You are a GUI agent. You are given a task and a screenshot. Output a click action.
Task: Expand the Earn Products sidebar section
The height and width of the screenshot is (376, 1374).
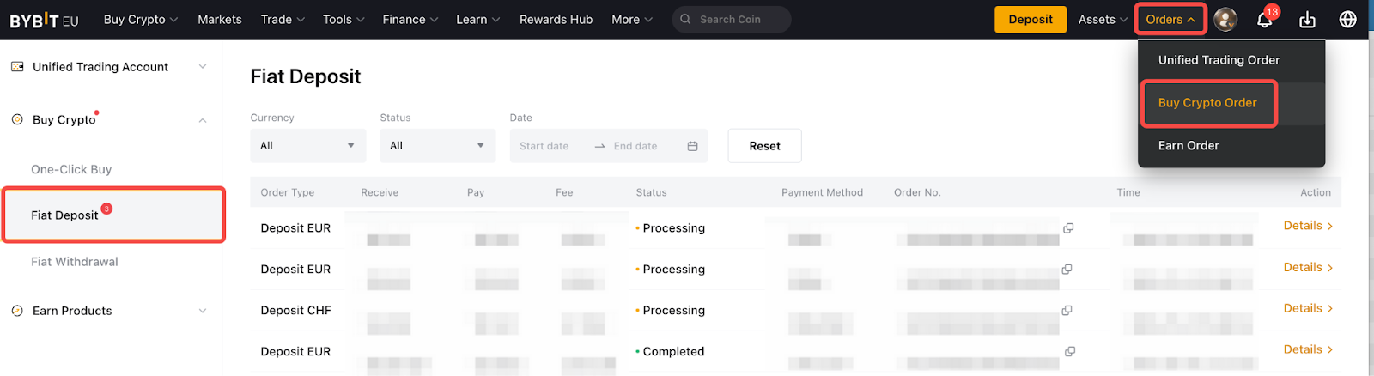point(203,311)
